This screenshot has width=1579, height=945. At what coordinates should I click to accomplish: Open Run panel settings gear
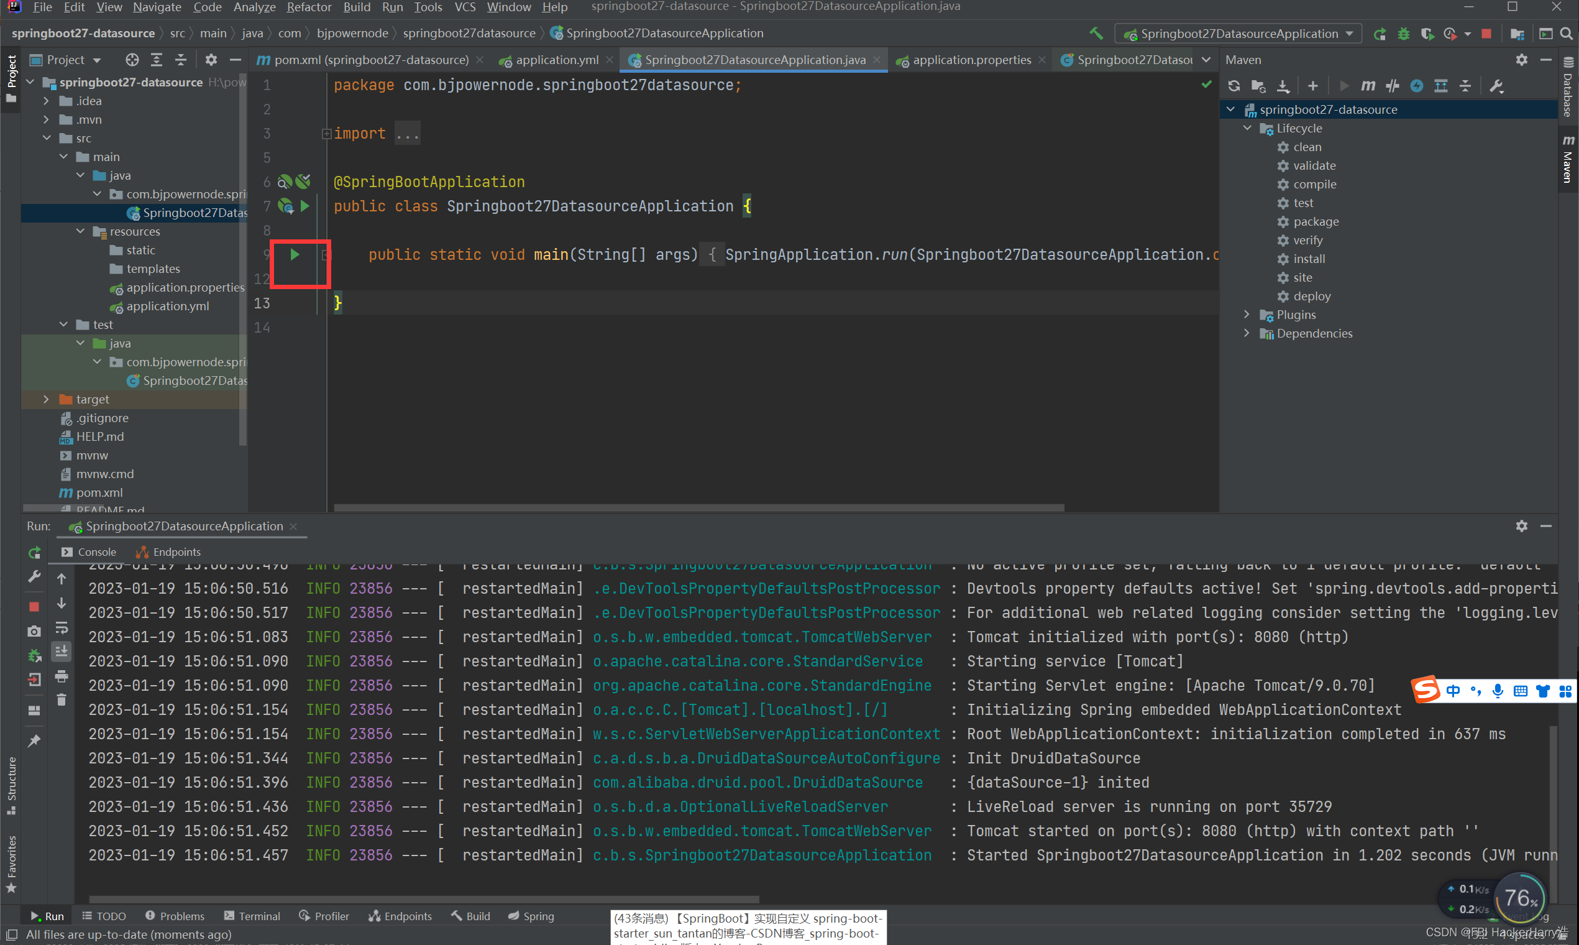[1521, 526]
